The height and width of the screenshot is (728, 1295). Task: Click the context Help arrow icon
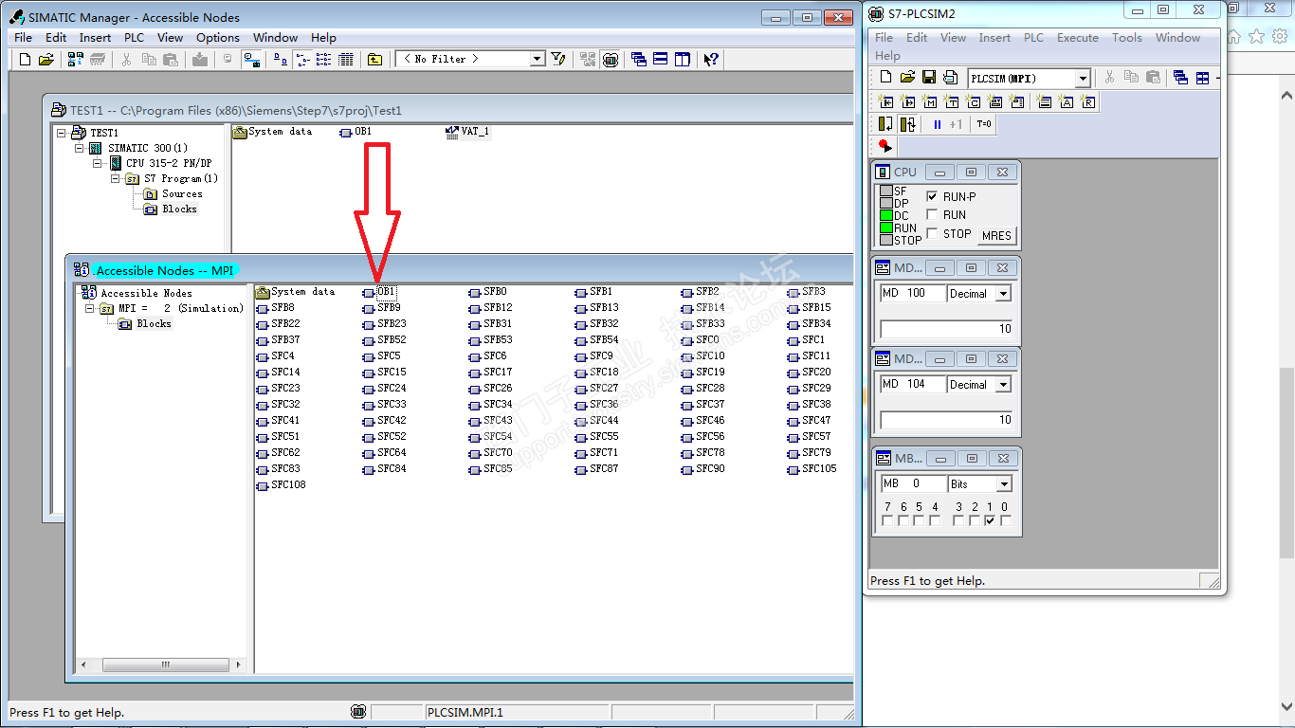tap(711, 59)
